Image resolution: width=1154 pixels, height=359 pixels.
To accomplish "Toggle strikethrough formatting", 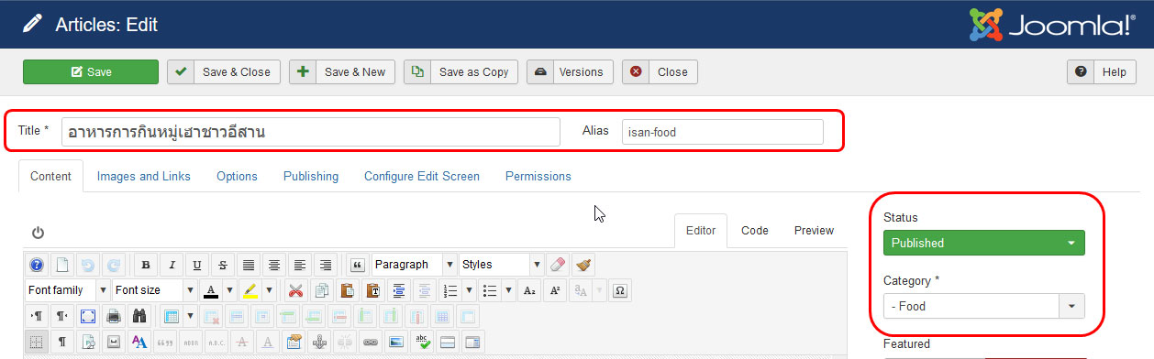I will (223, 265).
